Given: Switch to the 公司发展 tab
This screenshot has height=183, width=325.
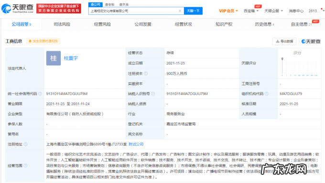Looking at the screenshot, I should (143, 24).
